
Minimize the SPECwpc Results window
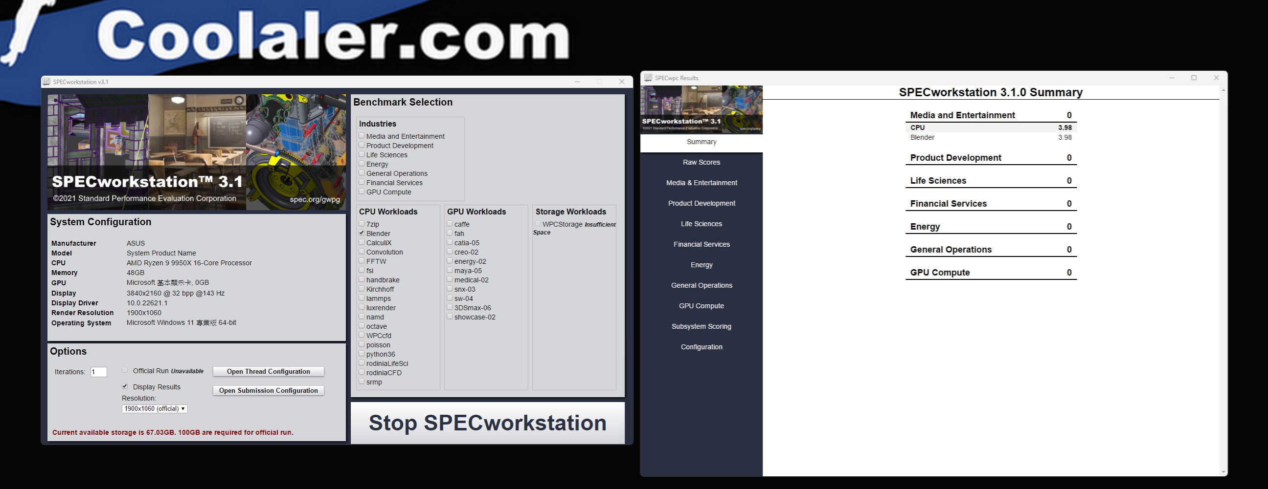(1172, 78)
